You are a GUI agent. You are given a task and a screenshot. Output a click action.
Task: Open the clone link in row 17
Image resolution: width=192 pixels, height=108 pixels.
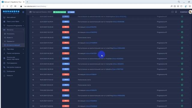pyautogui.click(x=91, y=90)
